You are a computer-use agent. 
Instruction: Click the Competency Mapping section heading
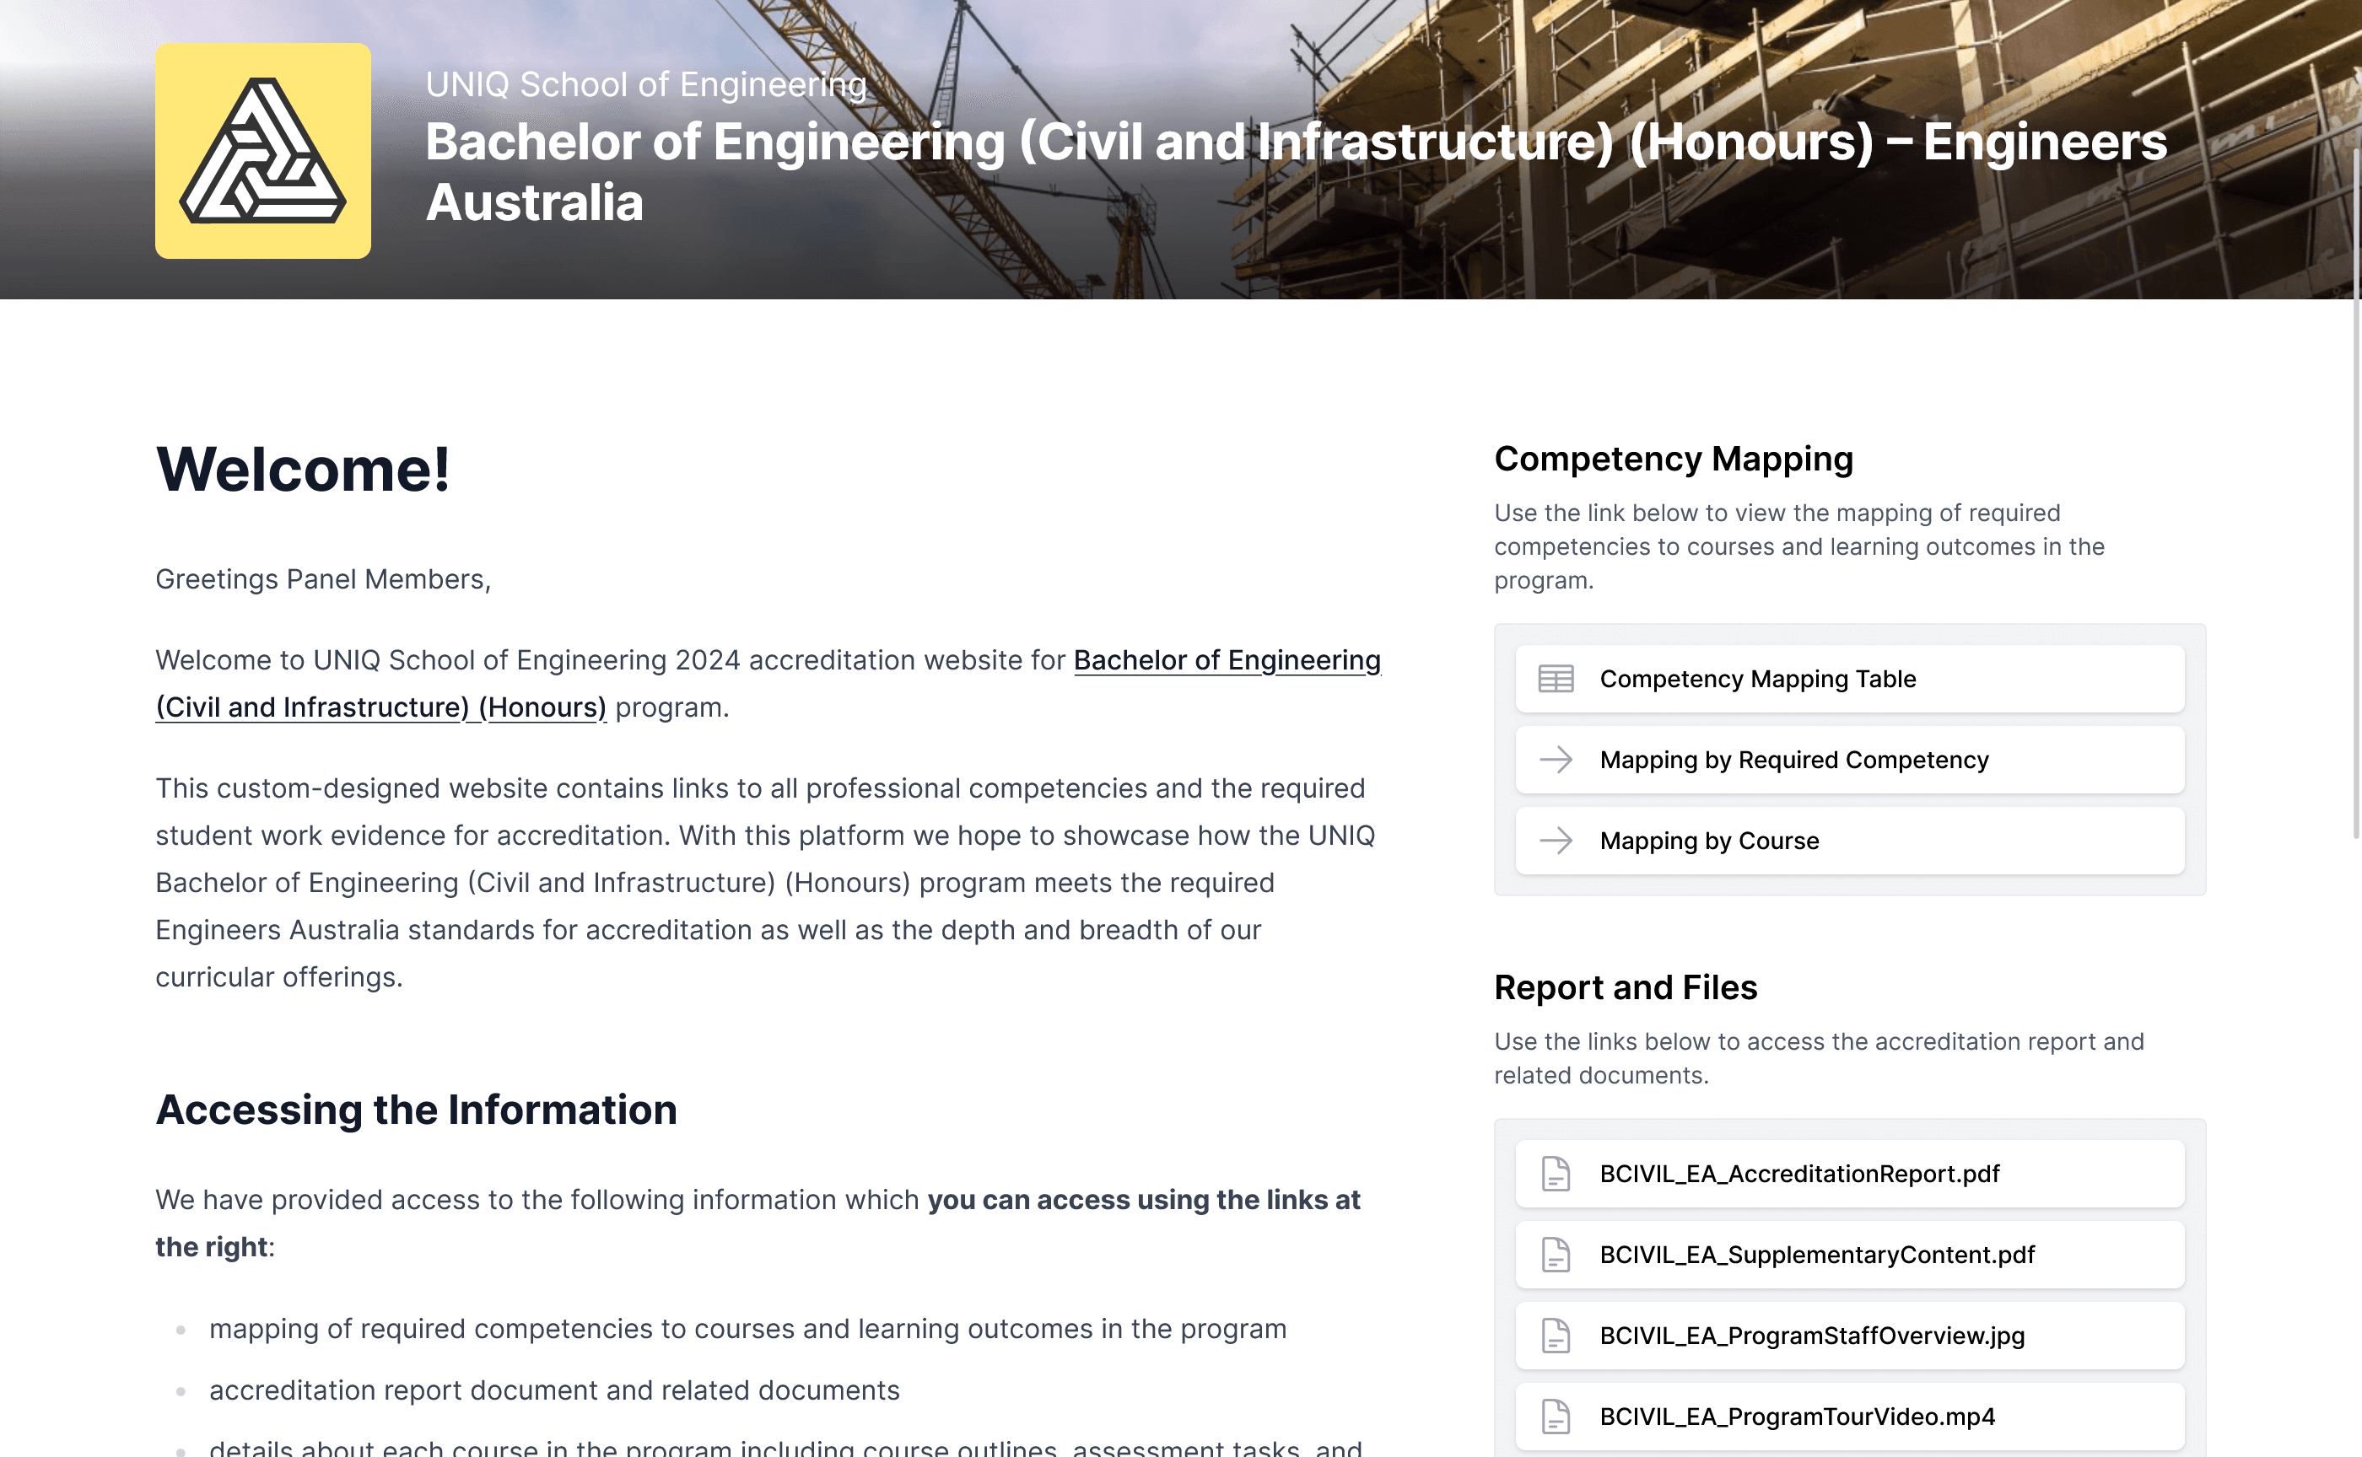point(1673,460)
